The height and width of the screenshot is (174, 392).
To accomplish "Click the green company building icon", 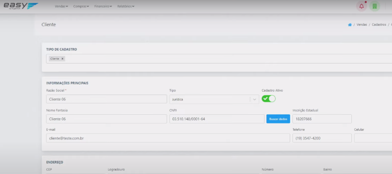I will 374,6.
